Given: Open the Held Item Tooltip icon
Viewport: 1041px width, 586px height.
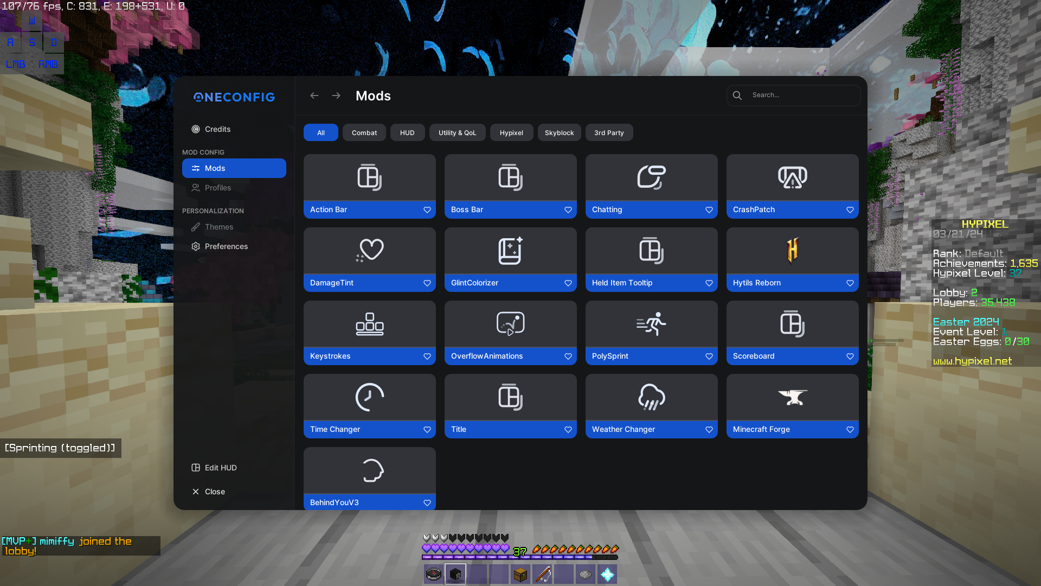Looking at the screenshot, I should (652, 251).
